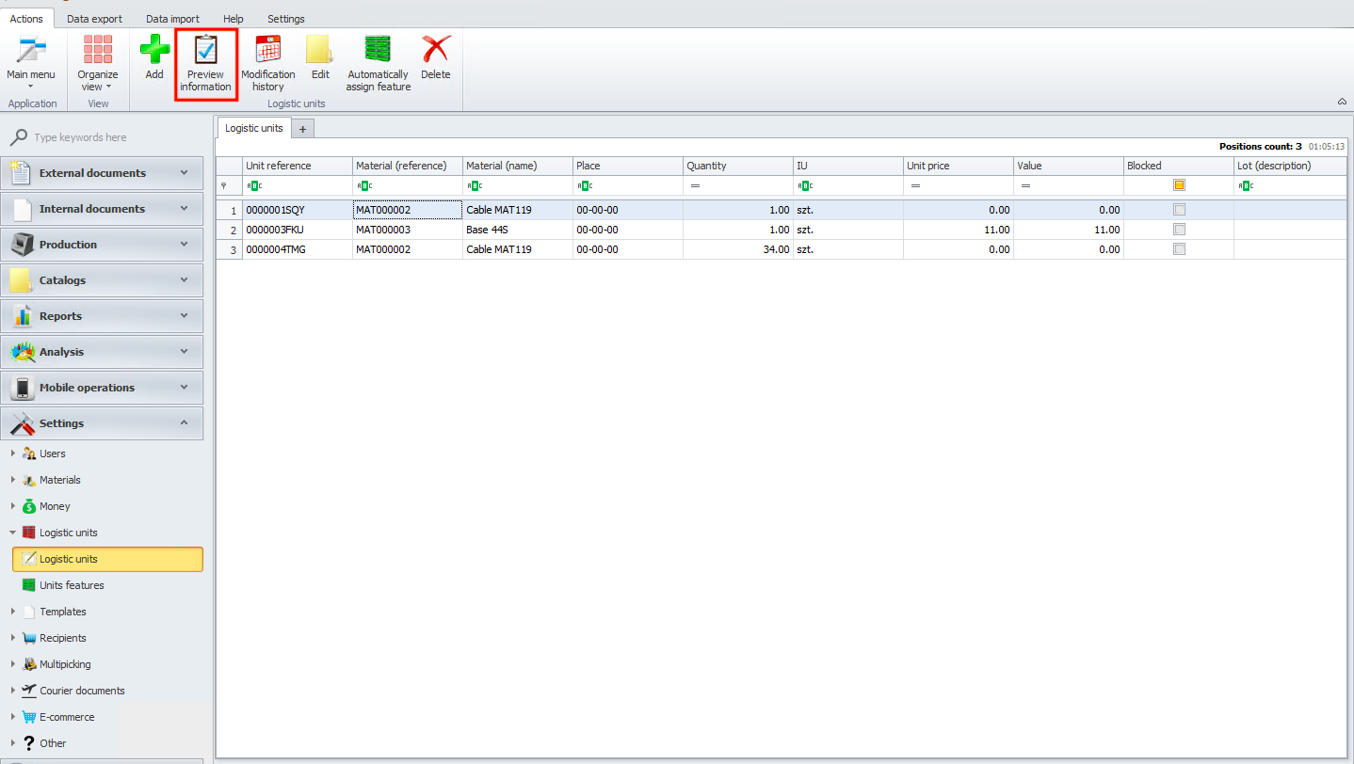
Task: Click the search magnifier icon
Action: click(x=19, y=137)
